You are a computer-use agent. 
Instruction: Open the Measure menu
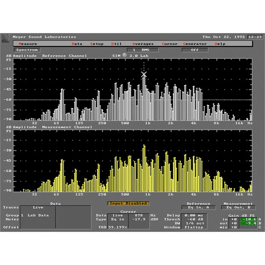click(x=28, y=44)
